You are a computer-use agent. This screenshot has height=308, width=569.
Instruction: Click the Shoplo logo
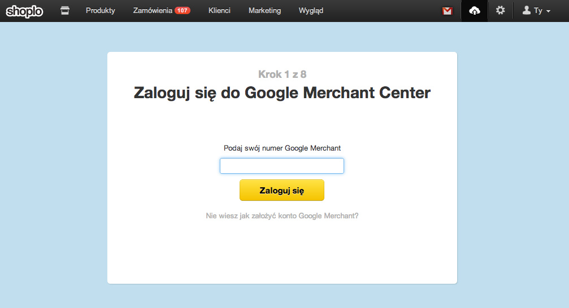point(24,11)
